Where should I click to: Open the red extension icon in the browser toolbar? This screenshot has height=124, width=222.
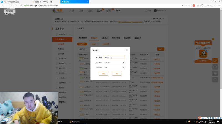(194, 6)
